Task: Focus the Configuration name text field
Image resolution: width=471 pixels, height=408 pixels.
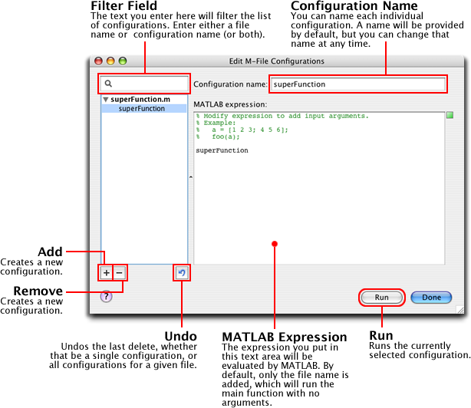Action: click(x=357, y=84)
